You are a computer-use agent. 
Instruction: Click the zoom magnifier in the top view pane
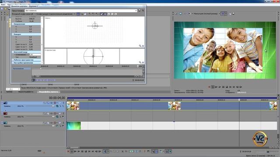(x=140, y=46)
